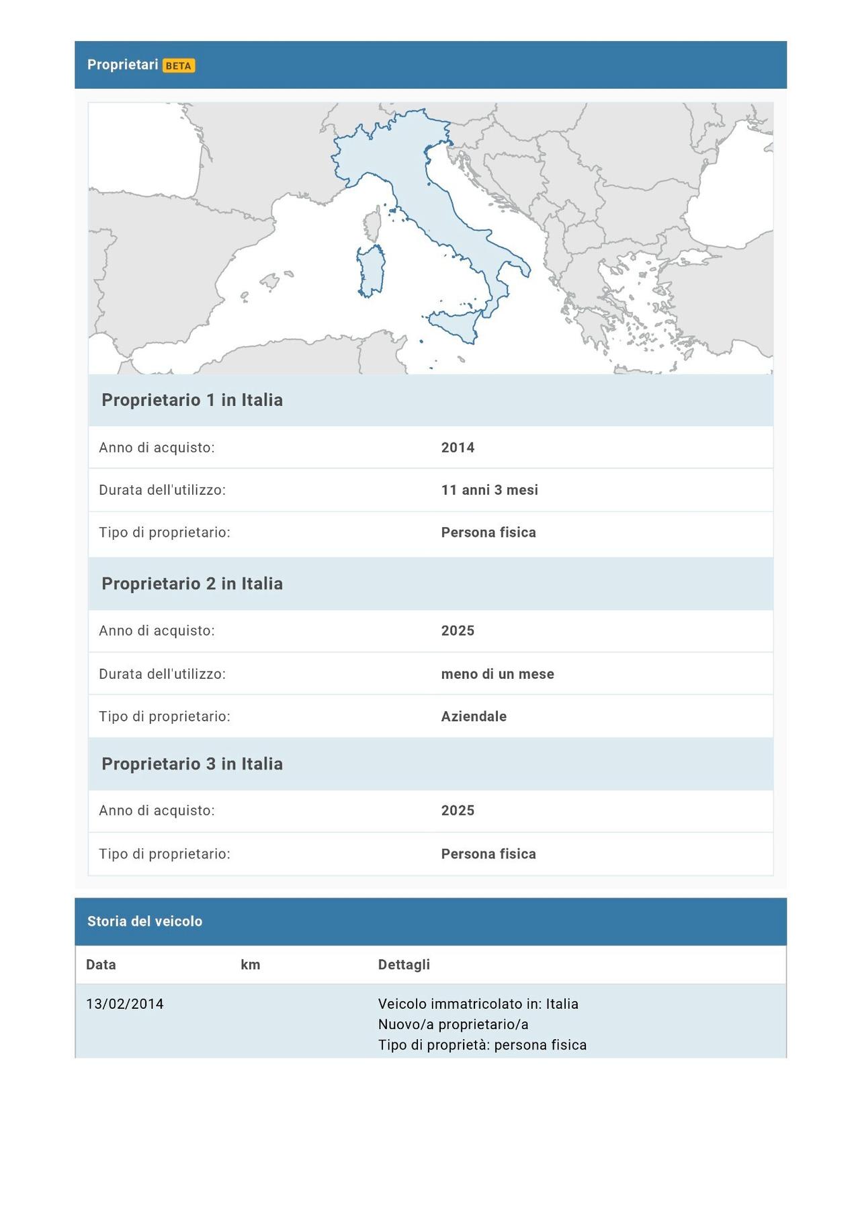860x1218 pixels.
Task: Click the Veicolo immatricolato in: Italia text
Action: (478, 1004)
